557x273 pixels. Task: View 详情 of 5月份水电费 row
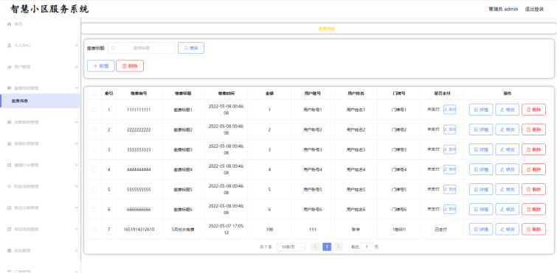pyautogui.click(x=481, y=229)
